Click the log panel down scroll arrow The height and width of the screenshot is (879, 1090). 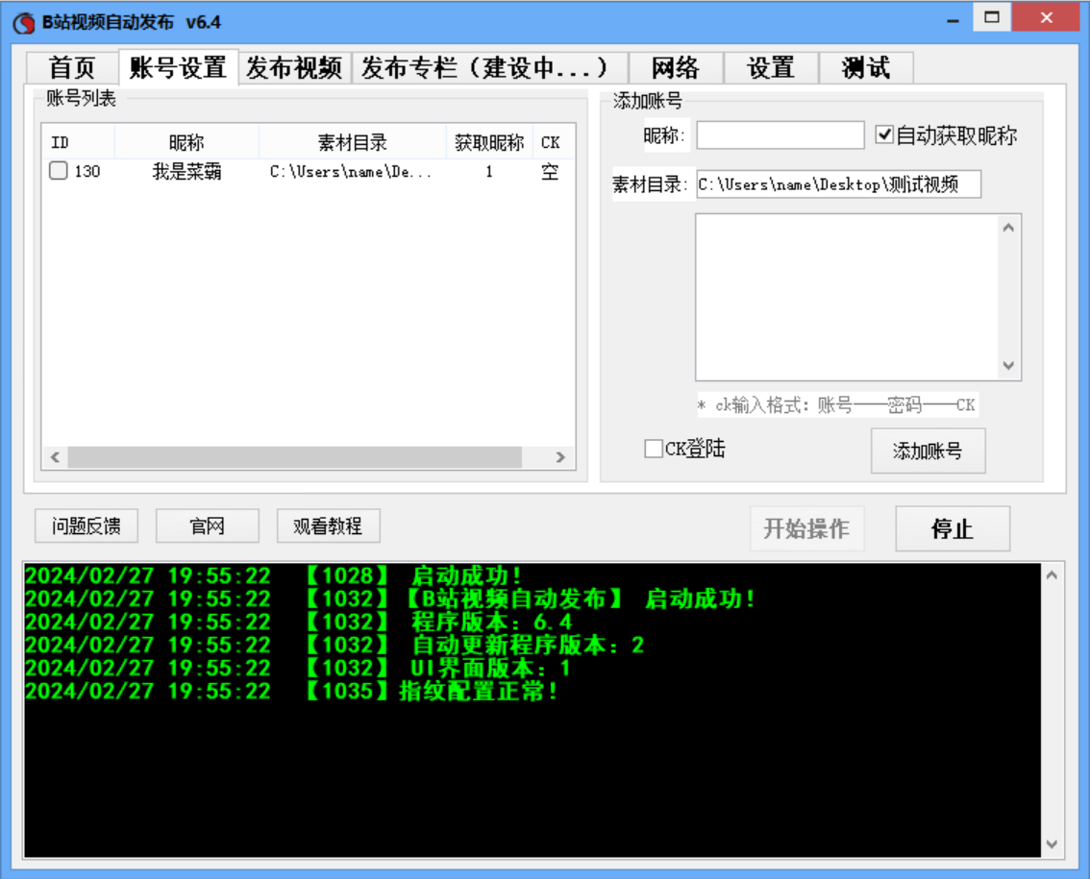[x=1052, y=844]
